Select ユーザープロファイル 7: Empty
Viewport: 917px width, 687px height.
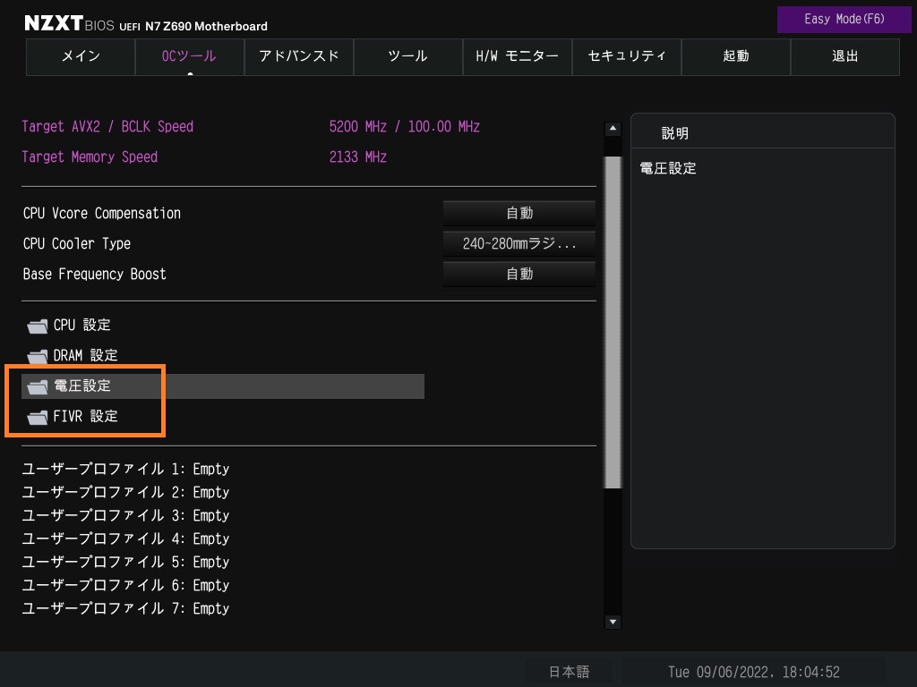125,608
